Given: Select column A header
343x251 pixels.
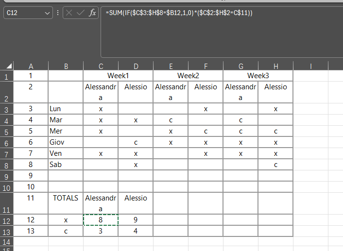Looking at the screenshot, I should (x=31, y=66).
